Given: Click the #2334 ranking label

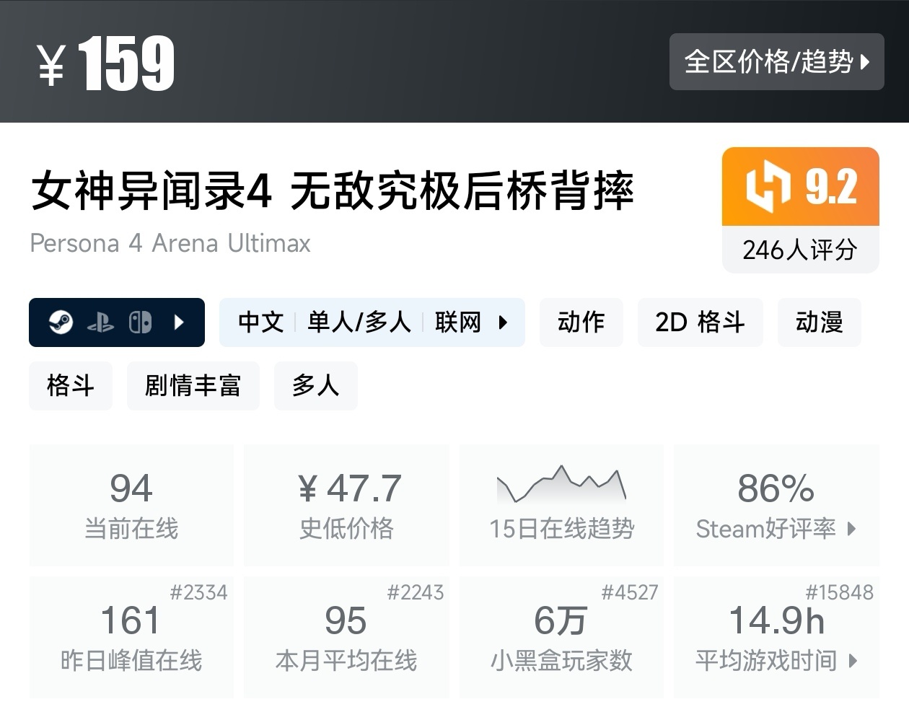Looking at the screenshot, I should tap(198, 593).
